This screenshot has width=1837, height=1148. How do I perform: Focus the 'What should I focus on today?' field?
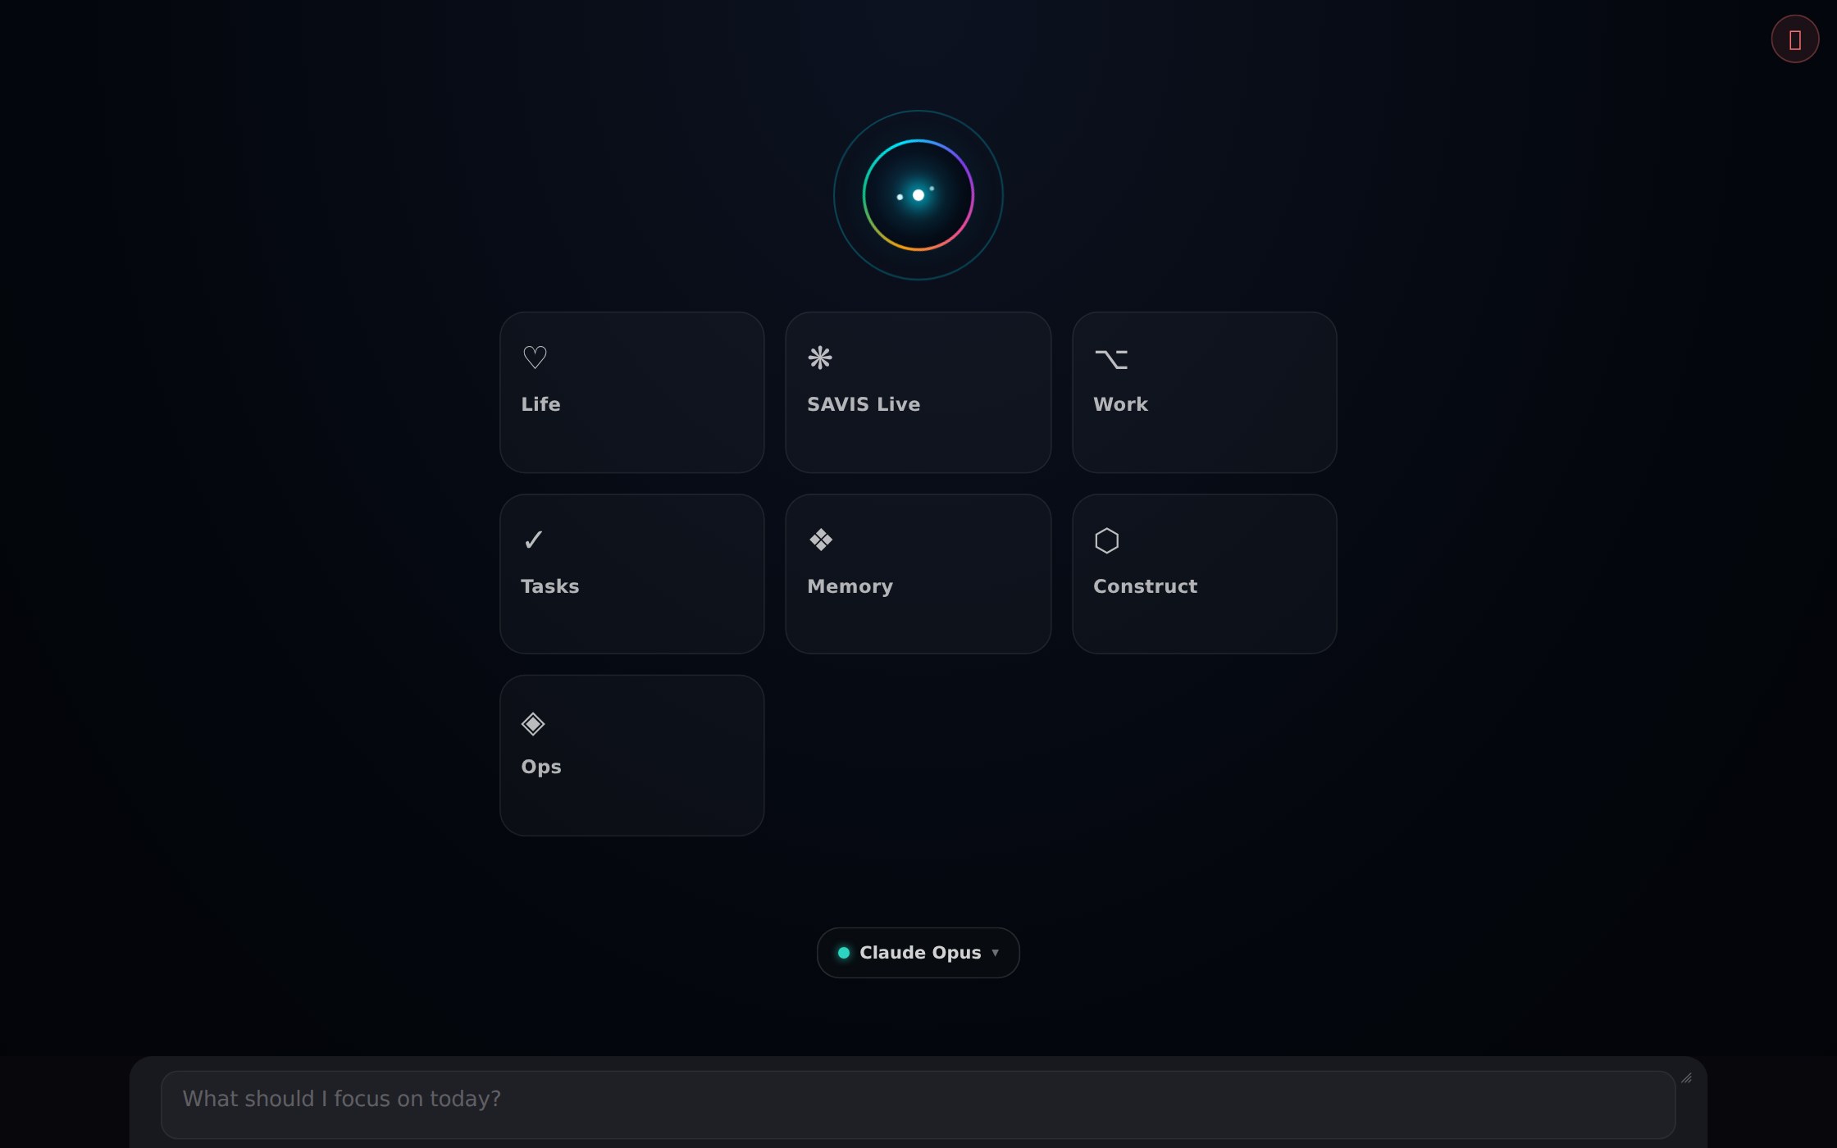[x=918, y=1105]
